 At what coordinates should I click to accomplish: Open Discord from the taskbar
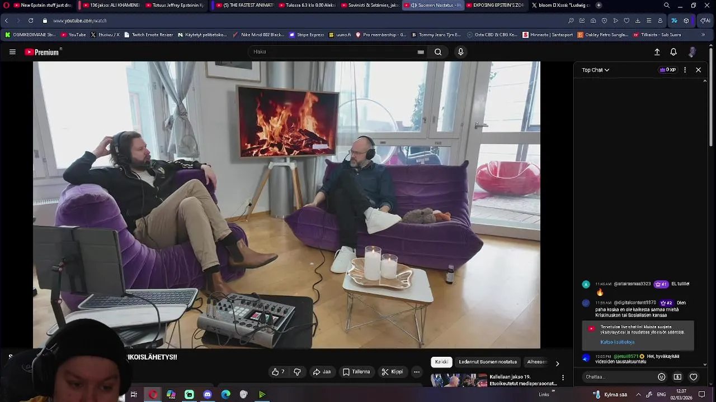[208, 394]
